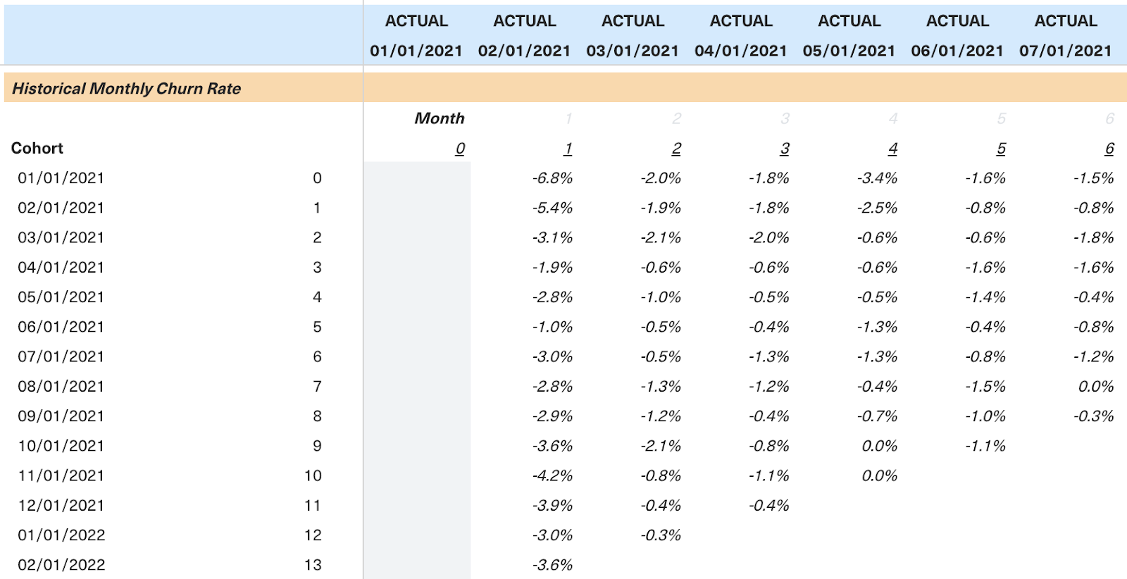The width and height of the screenshot is (1127, 579).
Task: Click the -1.1% value in row 10/01/2021
Action: click(x=986, y=446)
